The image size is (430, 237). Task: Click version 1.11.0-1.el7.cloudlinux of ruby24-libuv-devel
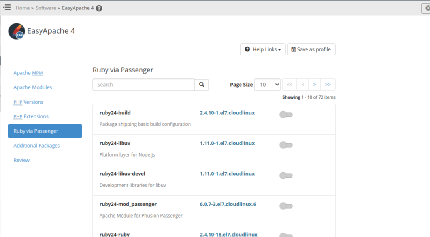[x=227, y=174]
